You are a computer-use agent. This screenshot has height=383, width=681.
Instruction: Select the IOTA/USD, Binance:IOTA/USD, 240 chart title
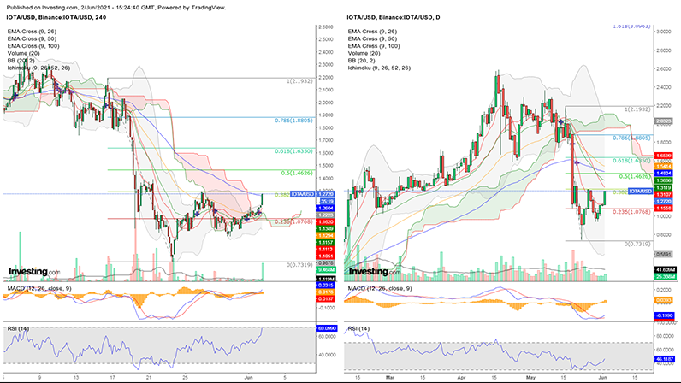tap(56, 17)
